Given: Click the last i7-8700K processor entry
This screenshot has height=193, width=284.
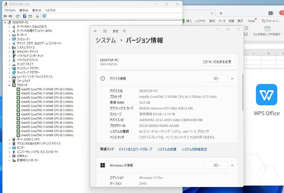Looking at the screenshot, I should coord(47,135).
